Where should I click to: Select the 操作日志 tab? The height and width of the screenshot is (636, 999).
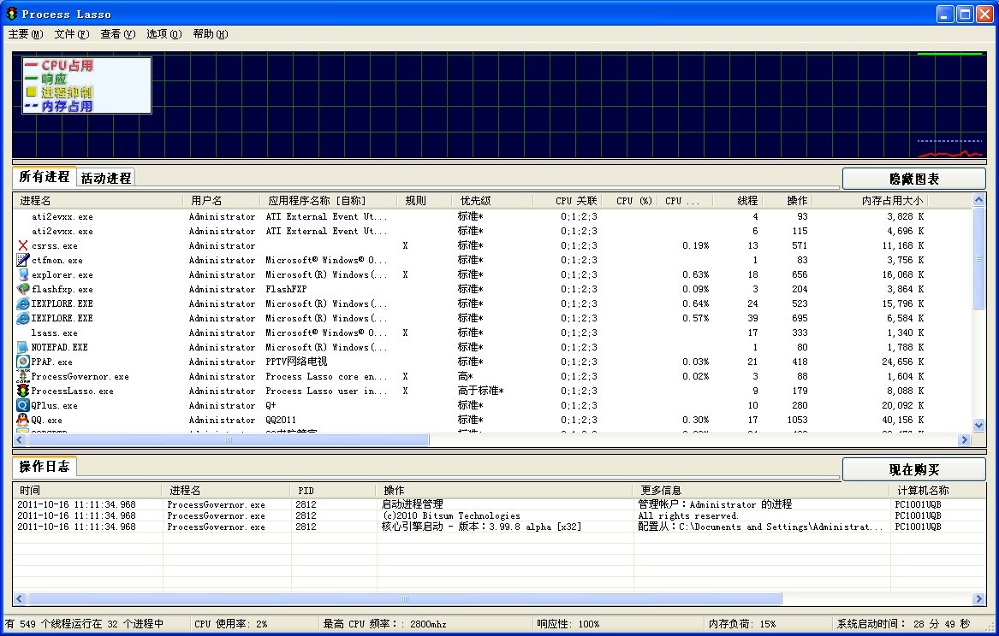tap(45, 467)
